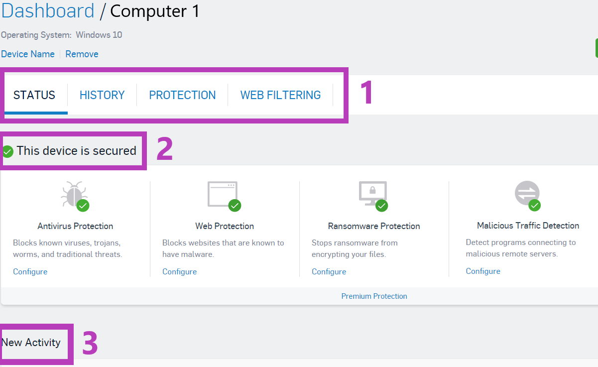Remove this computer via Remove link

point(82,54)
